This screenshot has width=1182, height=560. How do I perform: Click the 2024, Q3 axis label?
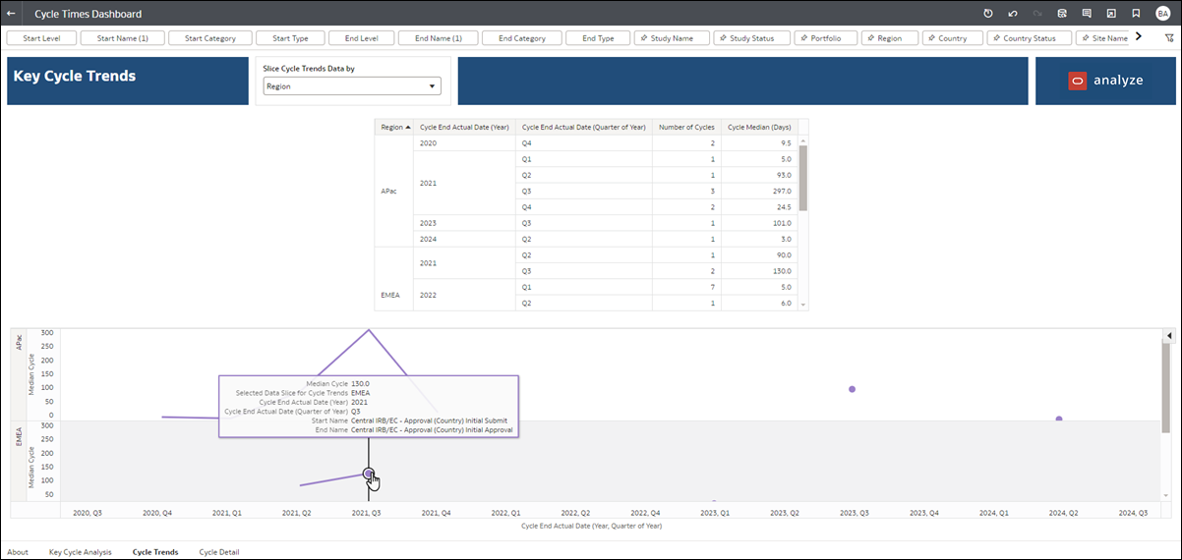[1133, 513]
